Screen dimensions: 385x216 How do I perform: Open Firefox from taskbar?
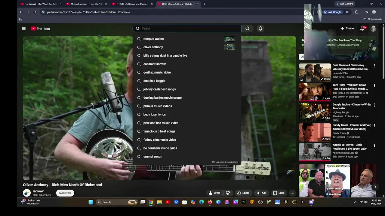(210, 202)
